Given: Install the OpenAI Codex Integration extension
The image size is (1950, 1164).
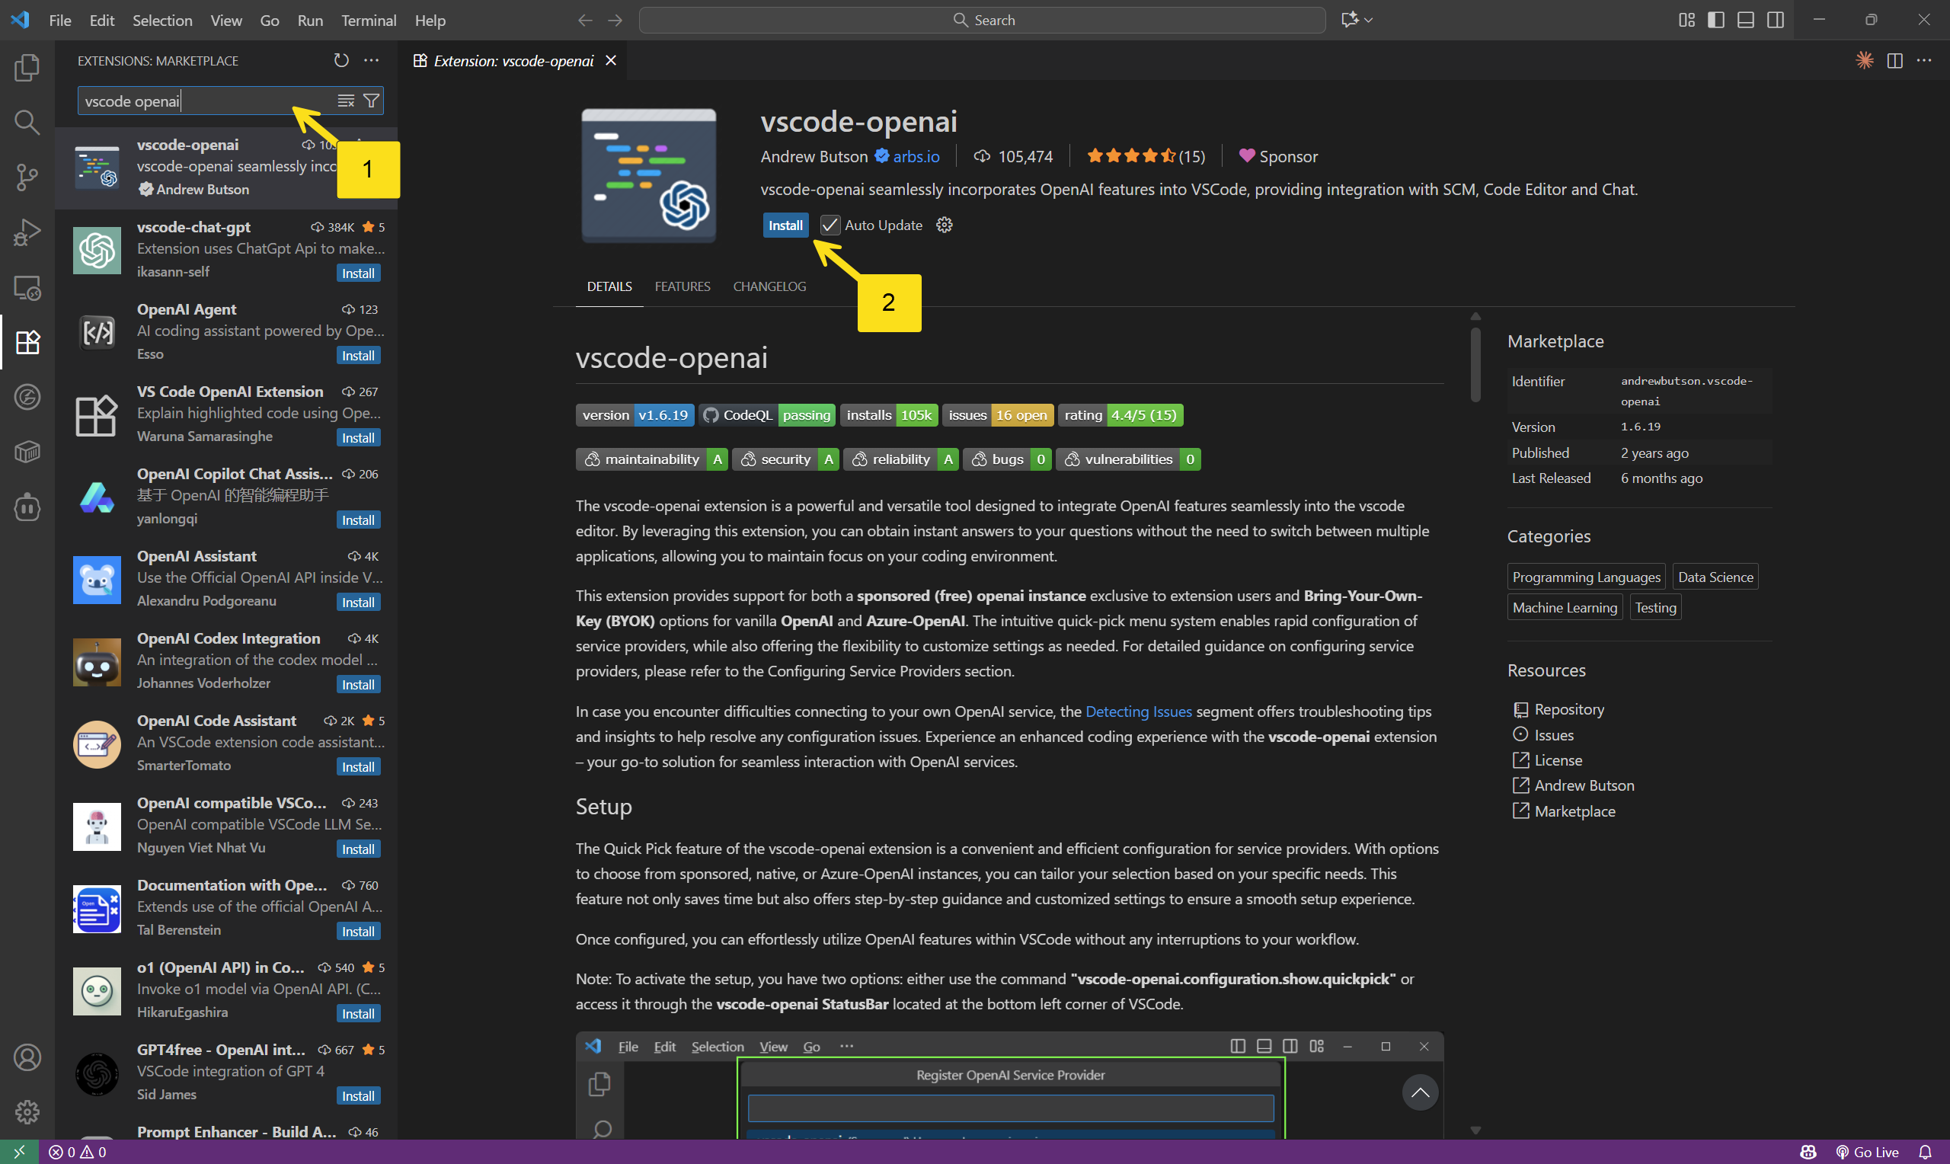Looking at the screenshot, I should [x=358, y=685].
